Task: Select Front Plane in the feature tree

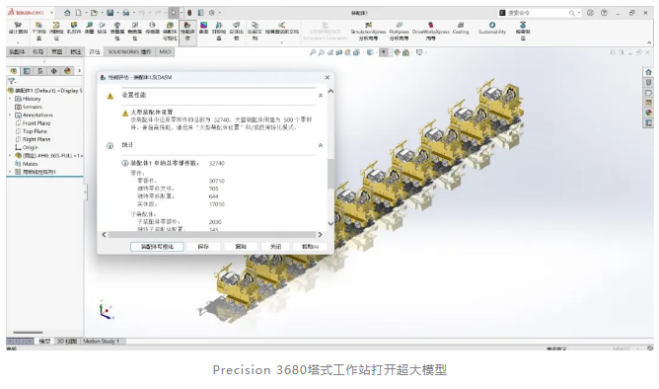Action: click(37, 123)
